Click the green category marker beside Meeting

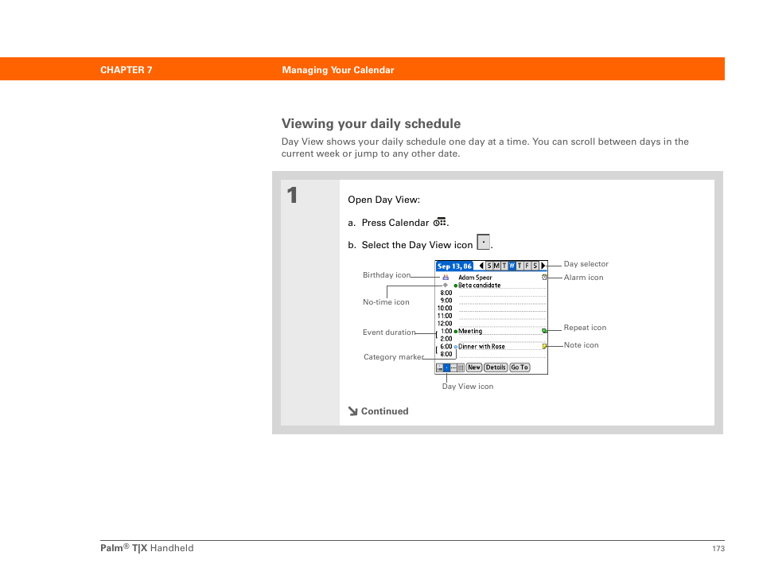tap(456, 332)
